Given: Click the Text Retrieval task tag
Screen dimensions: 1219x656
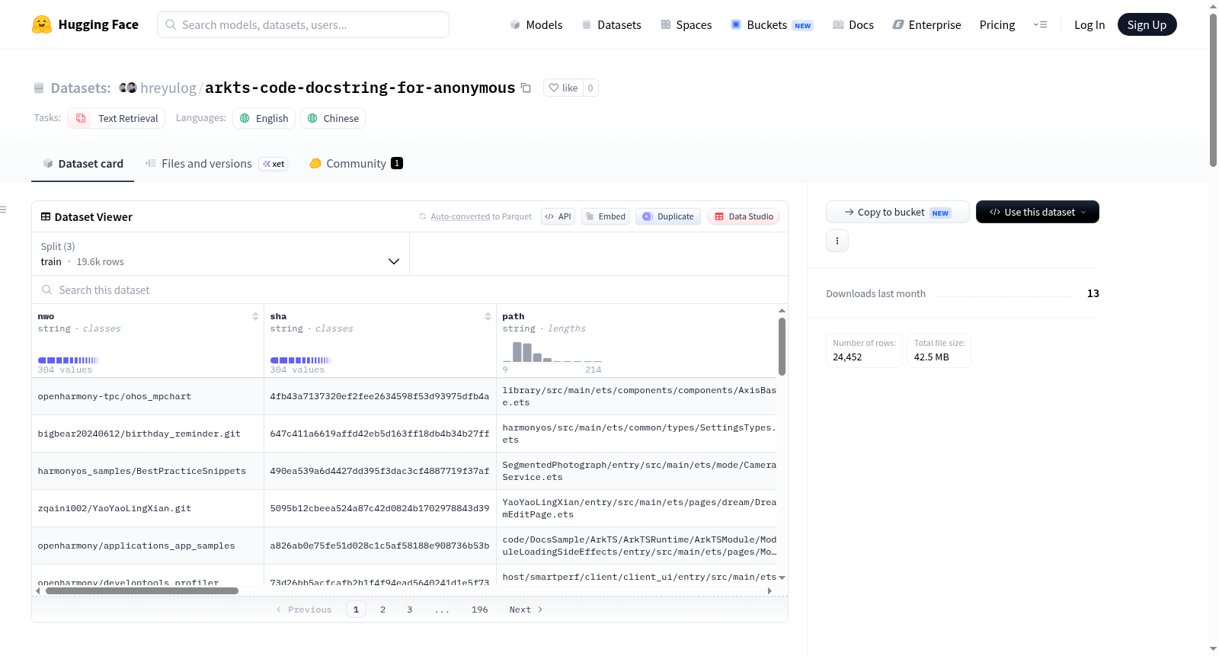Looking at the screenshot, I should [116, 118].
